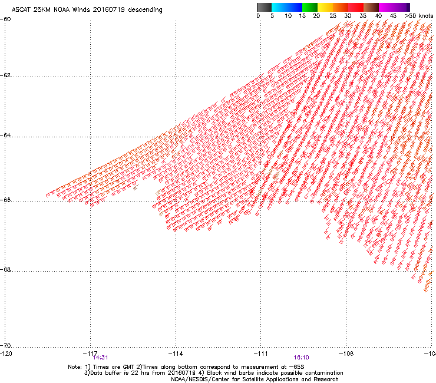Screen dimensions: 436x383
Task: Click the "40" label under color bar
Action: pyautogui.click(x=378, y=15)
